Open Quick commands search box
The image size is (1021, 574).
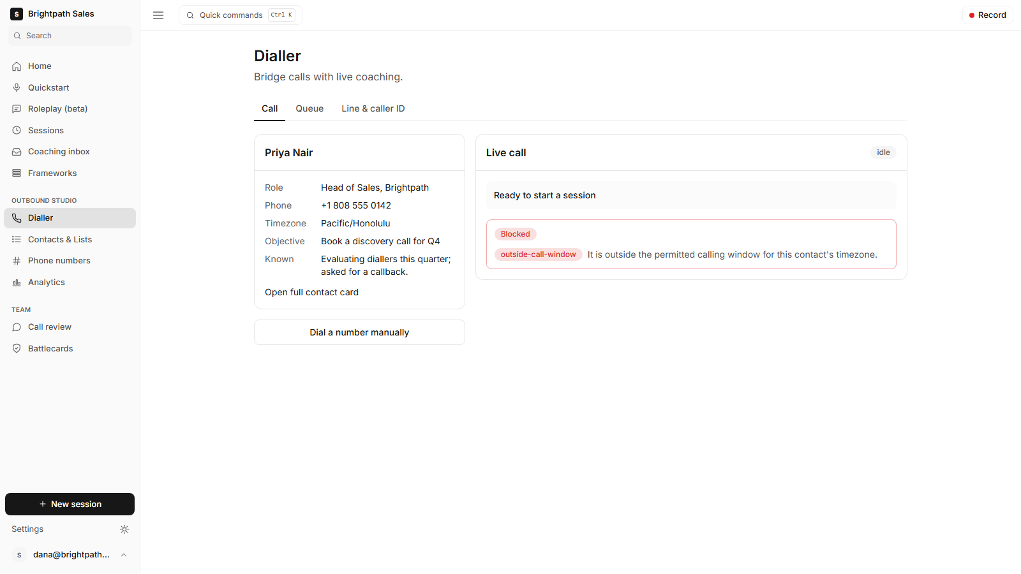241,15
